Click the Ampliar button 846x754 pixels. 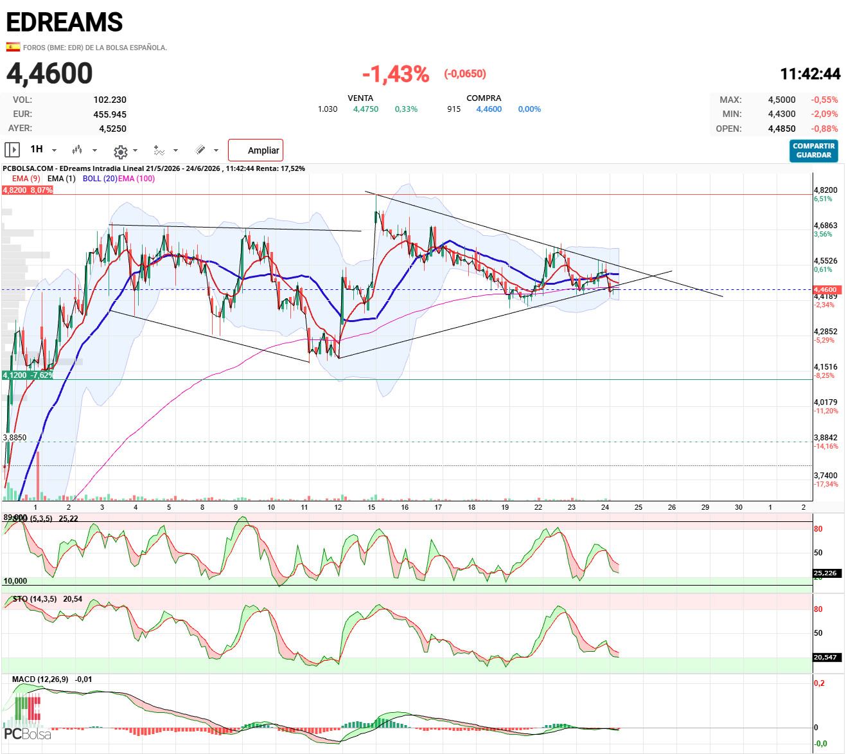[x=256, y=150]
